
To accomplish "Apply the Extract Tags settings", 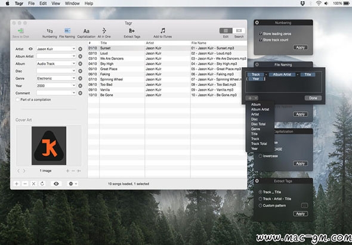I will (300, 214).
